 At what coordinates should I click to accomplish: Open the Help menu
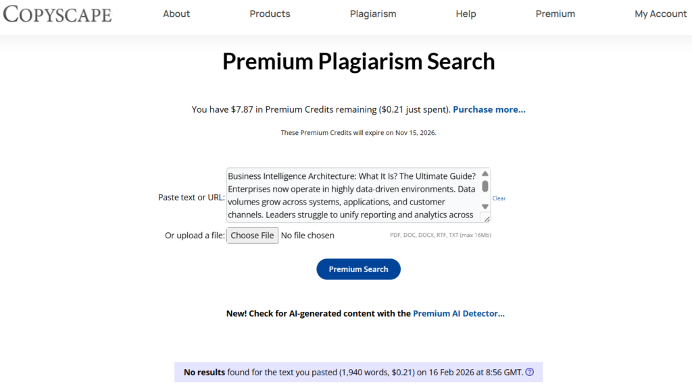click(466, 13)
